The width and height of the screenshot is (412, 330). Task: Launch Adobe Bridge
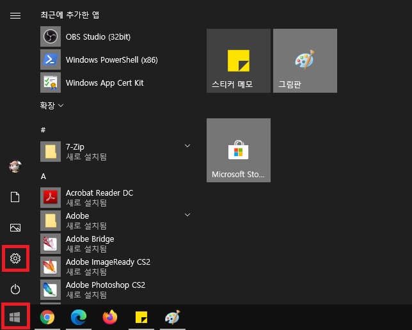click(116, 244)
